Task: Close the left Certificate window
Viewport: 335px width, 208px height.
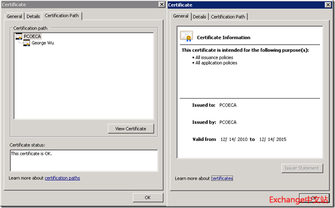Action: [162, 4]
